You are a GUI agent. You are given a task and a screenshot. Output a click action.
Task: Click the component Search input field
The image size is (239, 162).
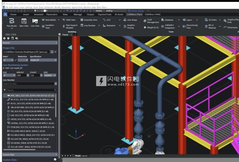32,90
